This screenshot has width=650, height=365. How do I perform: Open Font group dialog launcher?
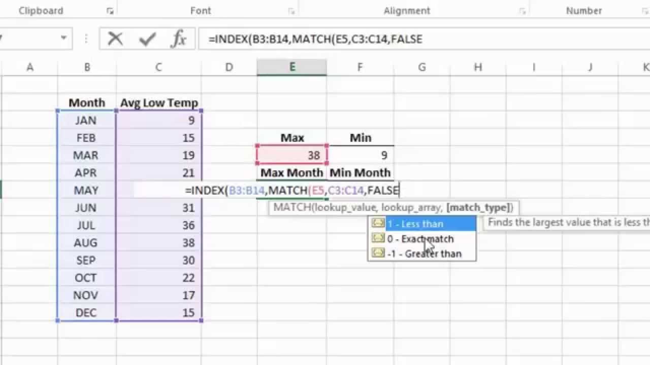pyautogui.click(x=291, y=11)
